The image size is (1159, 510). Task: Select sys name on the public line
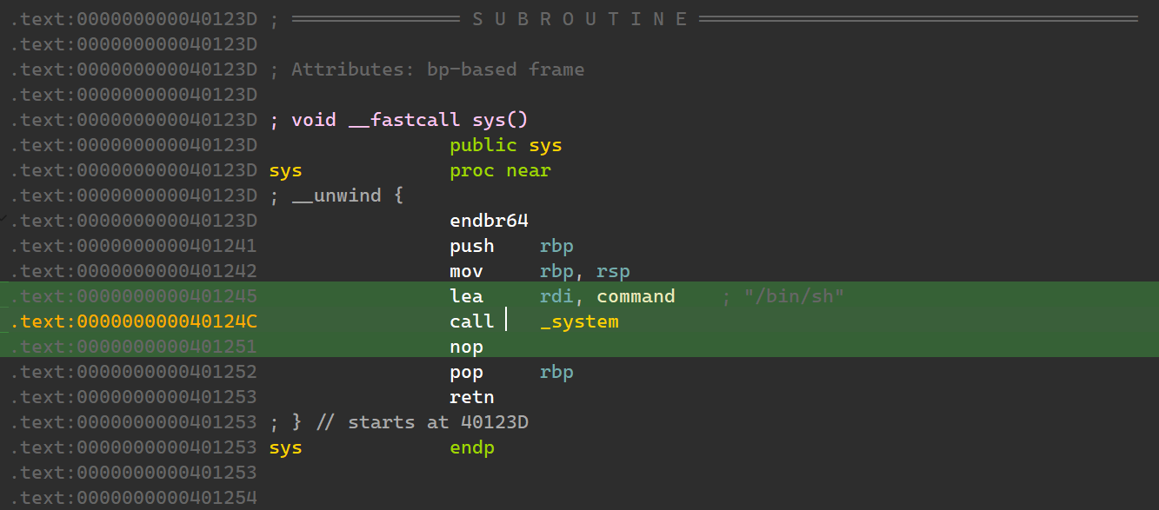545,145
